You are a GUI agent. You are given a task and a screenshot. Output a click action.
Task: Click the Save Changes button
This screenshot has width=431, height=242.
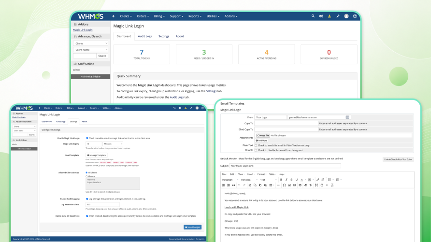click(192, 227)
